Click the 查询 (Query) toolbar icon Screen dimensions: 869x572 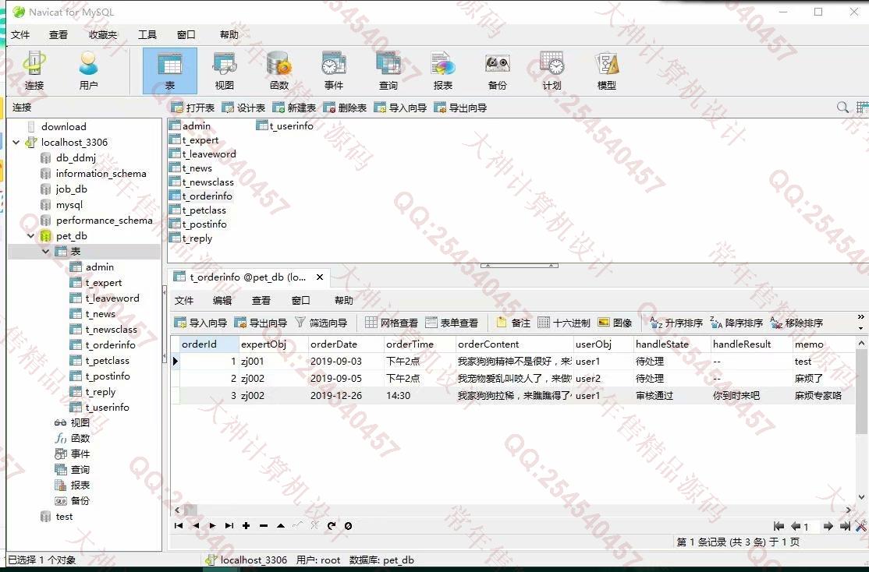[388, 71]
